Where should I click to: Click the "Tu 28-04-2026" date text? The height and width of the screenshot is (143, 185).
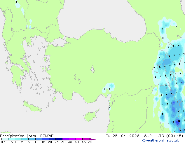pyautogui.click(x=123, y=136)
